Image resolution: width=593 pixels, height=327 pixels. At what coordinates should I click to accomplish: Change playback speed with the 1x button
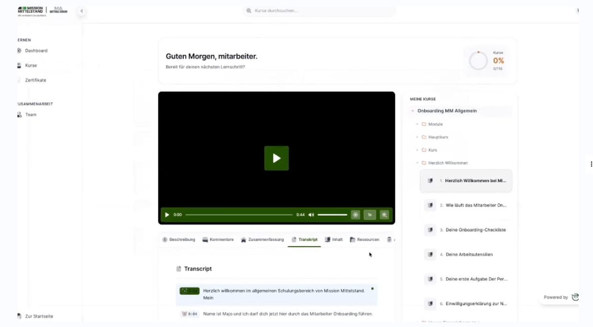370,215
